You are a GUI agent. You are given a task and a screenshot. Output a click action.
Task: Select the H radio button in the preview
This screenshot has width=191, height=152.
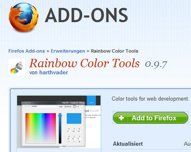tap(69, 142)
